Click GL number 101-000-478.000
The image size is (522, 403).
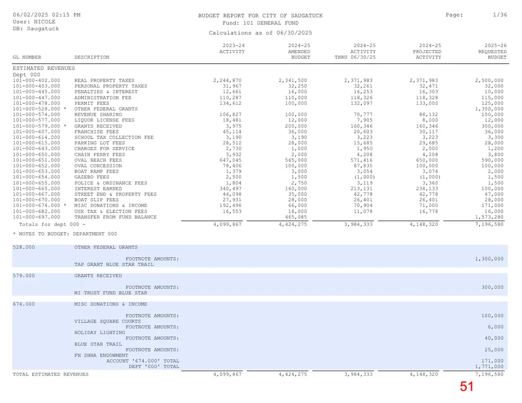tap(37, 103)
